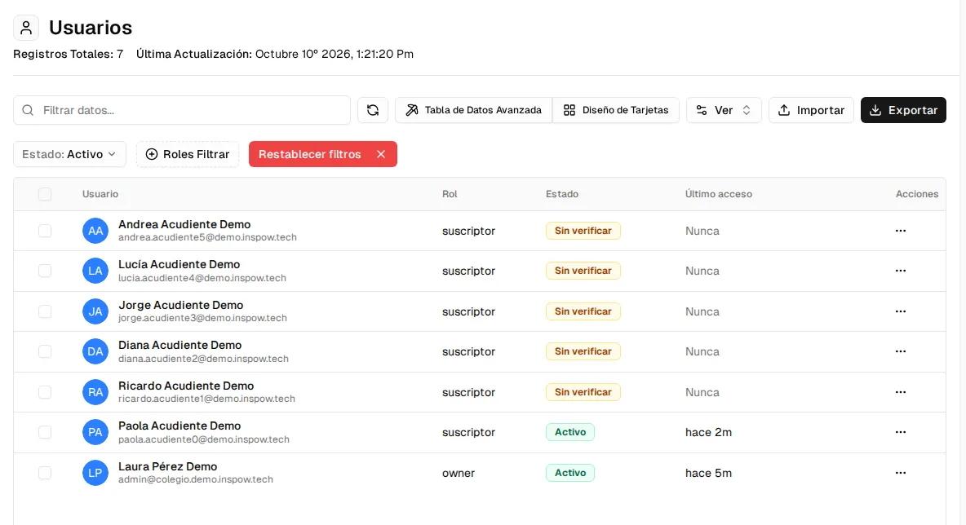Click Restablecer filtros button
The image size is (966, 525).
click(x=323, y=155)
